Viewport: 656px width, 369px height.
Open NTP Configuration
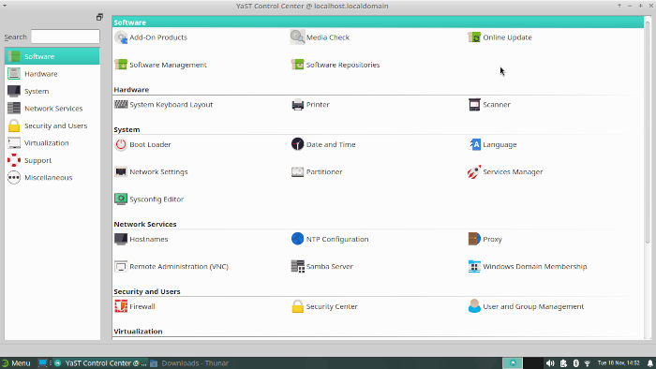(x=330, y=239)
